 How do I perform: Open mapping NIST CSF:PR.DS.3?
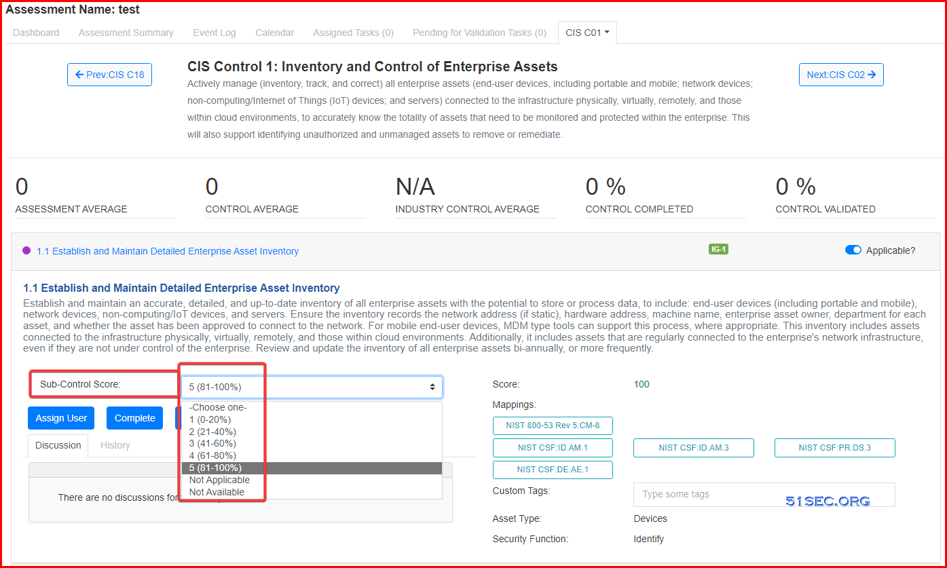(835, 448)
